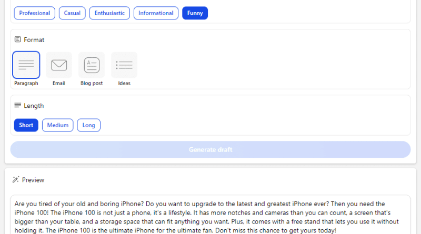Select the Ideas list format icon

(x=124, y=65)
